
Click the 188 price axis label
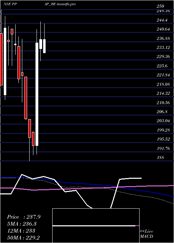pos(160,158)
